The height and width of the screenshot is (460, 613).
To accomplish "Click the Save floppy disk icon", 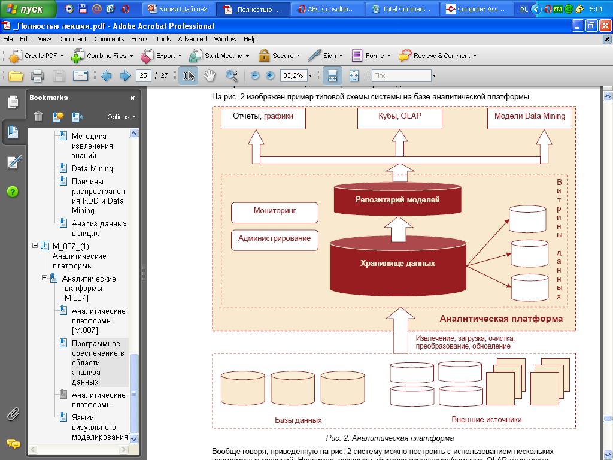I will pos(59,75).
